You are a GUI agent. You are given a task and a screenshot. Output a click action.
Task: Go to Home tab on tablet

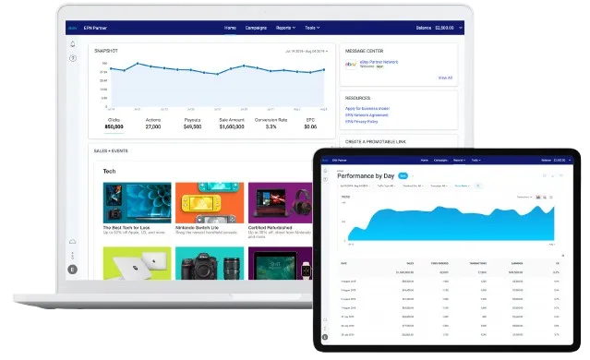click(424, 161)
